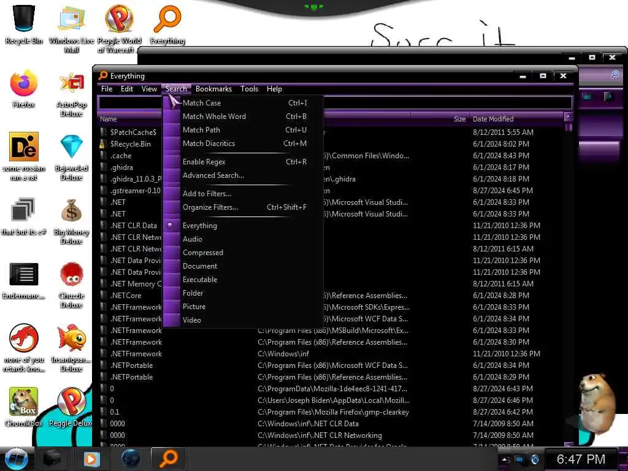Launch Peggle Deluxe desktop icon
The image size is (628, 471).
click(x=71, y=406)
